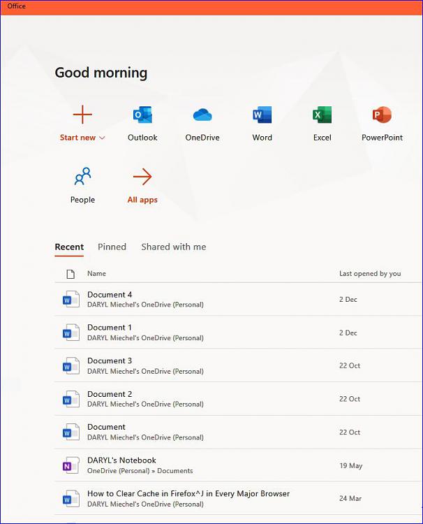
Task: Click the file type column header icon
Action: (x=70, y=274)
